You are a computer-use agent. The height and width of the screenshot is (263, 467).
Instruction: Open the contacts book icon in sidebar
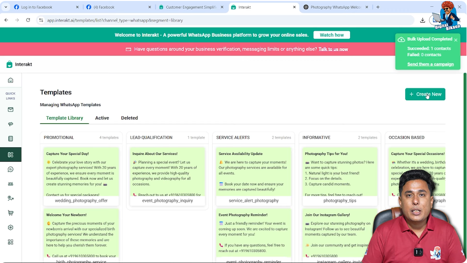11,139
